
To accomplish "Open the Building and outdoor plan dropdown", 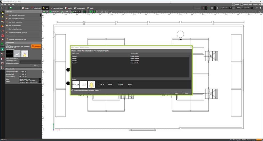I will (x=252, y=8).
